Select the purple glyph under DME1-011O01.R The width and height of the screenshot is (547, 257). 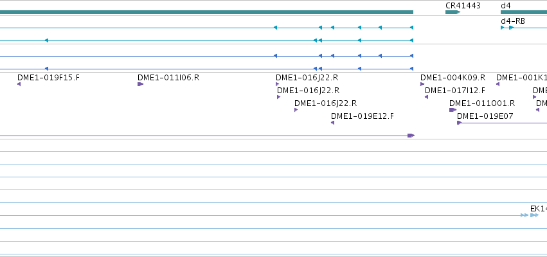click(453, 110)
